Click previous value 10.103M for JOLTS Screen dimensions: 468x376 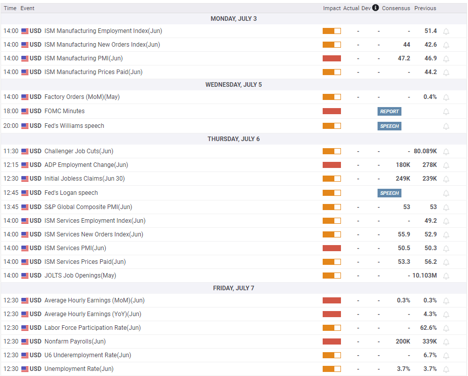click(424, 276)
